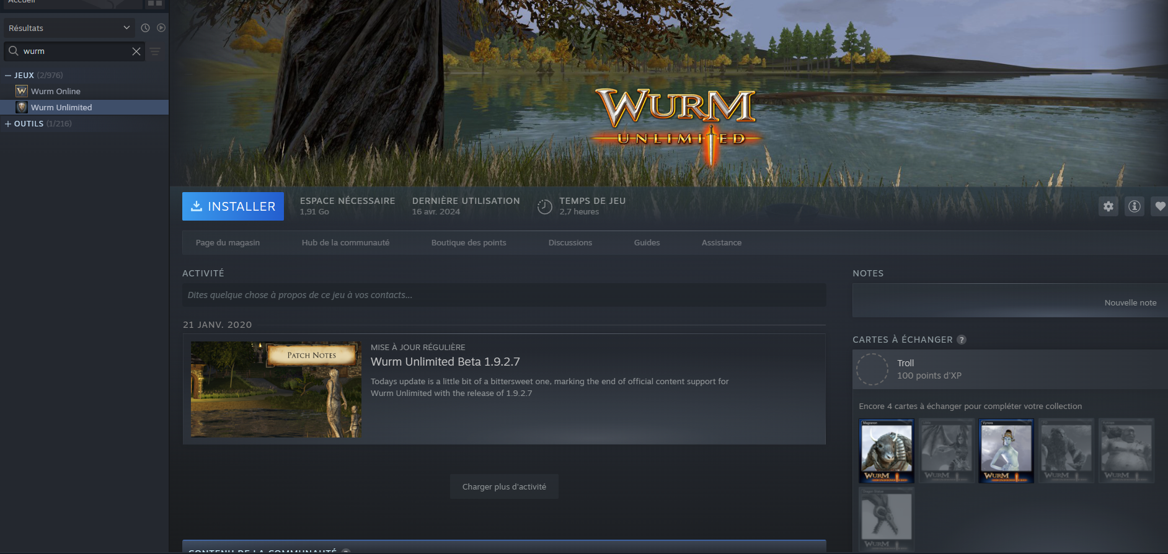Click the TEMPS DE JEU 2,7 heures text
Viewport: 1168px width, 554px height.
(592, 206)
